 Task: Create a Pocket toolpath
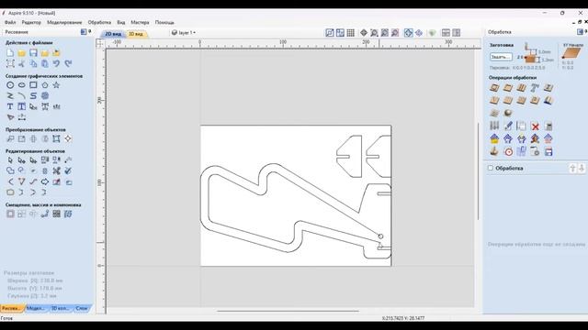click(x=508, y=88)
